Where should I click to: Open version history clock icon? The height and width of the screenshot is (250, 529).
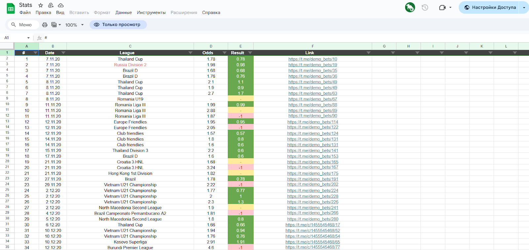(425, 7)
